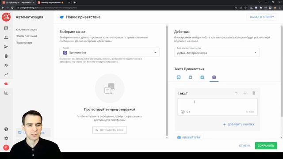This screenshot has width=283, height=159.
Task: Open the subscribers people icon
Action: click(6, 38)
